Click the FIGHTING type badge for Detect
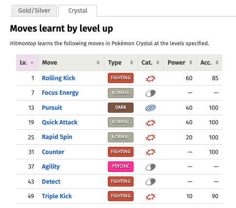 pos(121,181)
